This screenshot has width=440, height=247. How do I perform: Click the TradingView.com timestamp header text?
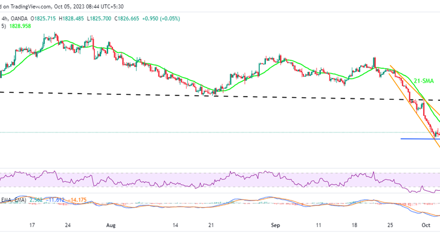[x=62, y=7]
